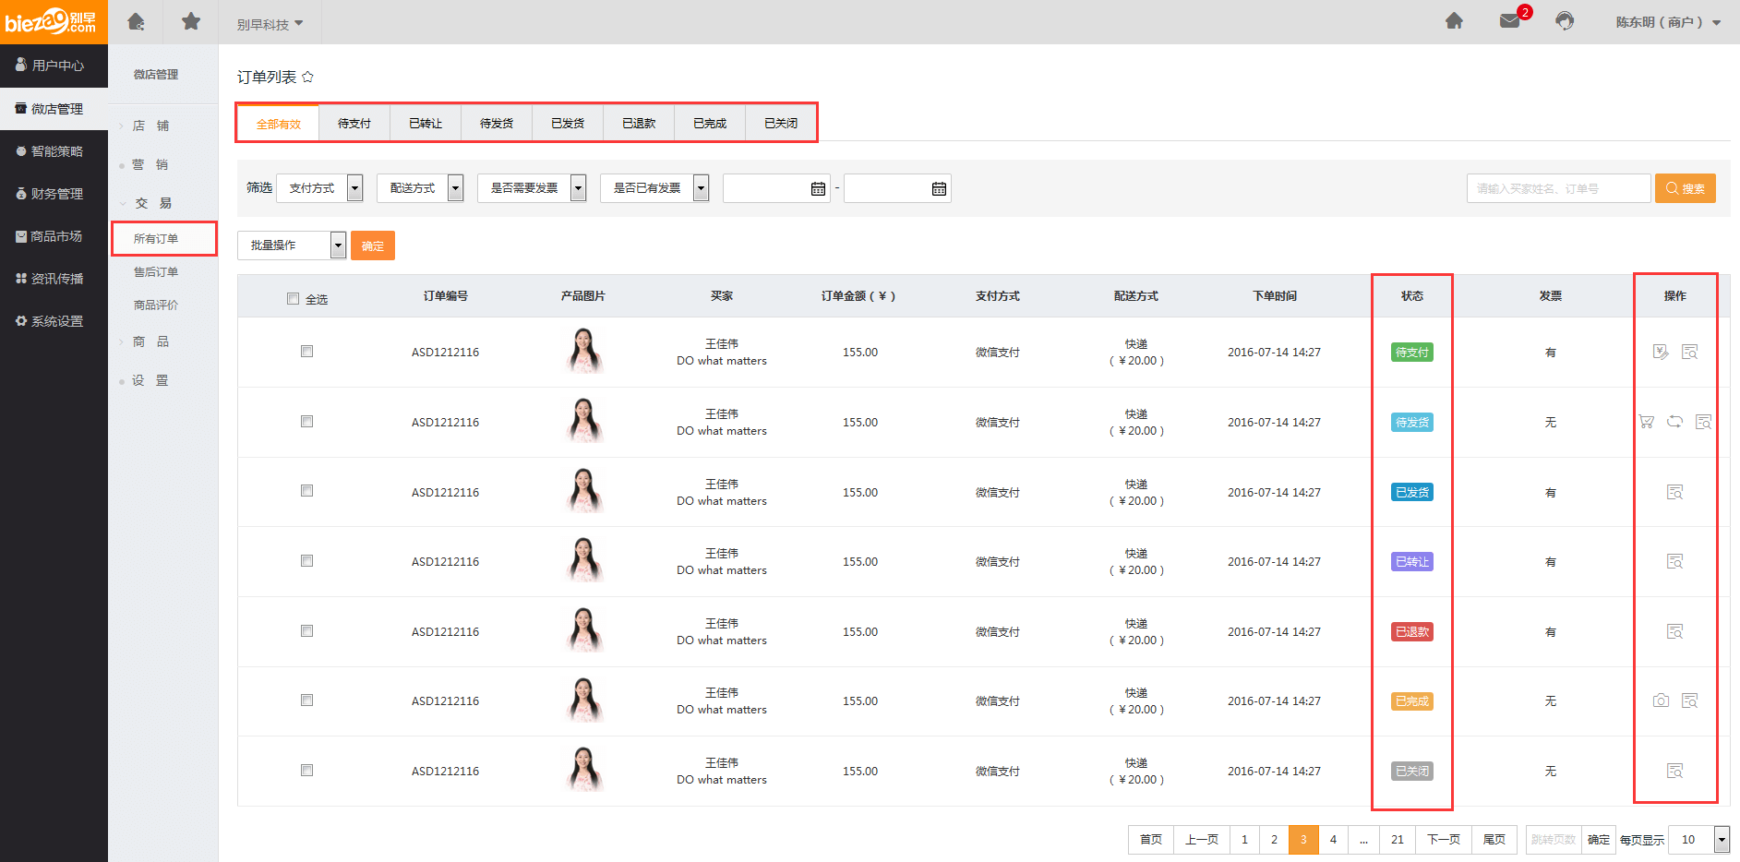Open the 是否已有发票 filter dropdown
The image size is (1740, 862).
click(654, 188)
